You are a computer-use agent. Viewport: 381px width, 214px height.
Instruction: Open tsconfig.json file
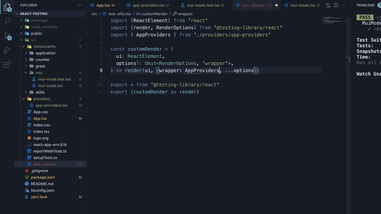click(x=42, y=191)
